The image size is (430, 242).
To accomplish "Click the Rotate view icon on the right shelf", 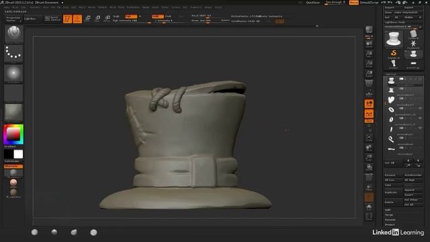I will 369,167.
